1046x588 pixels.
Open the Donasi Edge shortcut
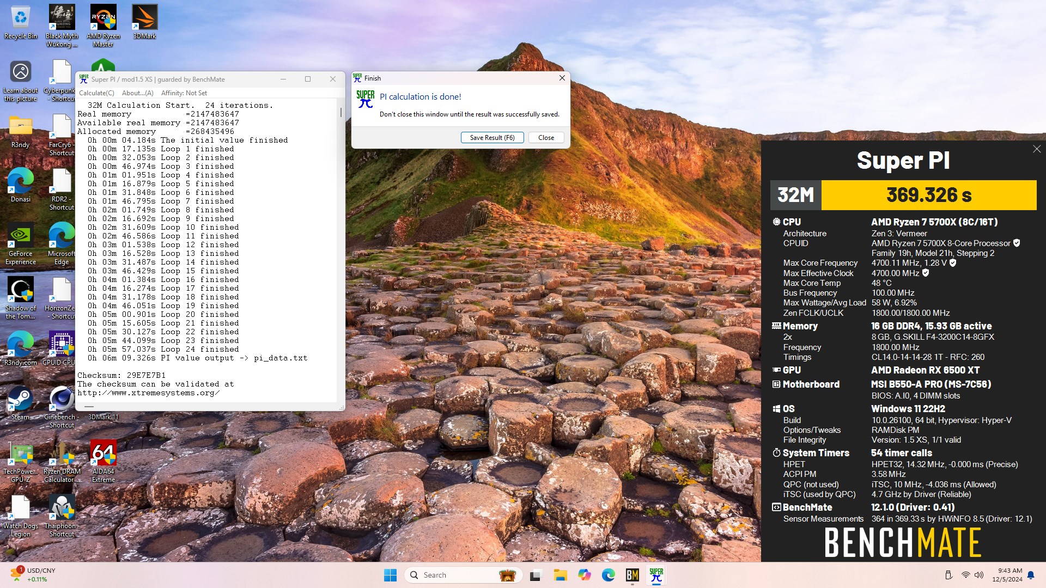(x=21, y=186)
